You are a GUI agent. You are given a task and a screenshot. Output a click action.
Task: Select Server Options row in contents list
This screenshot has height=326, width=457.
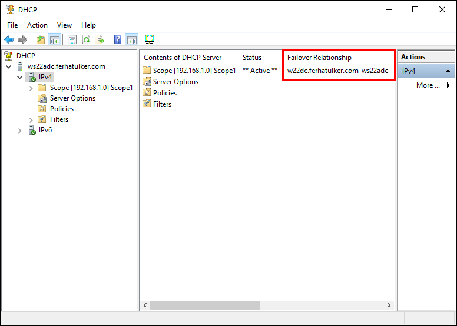coord(171,82)
